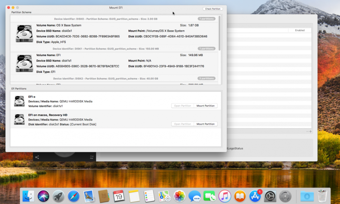This screenshot has height=204, width=340.
Task: Launch Siri from the dock
Action: click(x=44, y=196)
